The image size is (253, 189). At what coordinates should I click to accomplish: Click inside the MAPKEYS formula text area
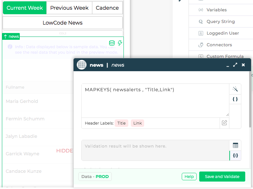click(x=155, y=101)
